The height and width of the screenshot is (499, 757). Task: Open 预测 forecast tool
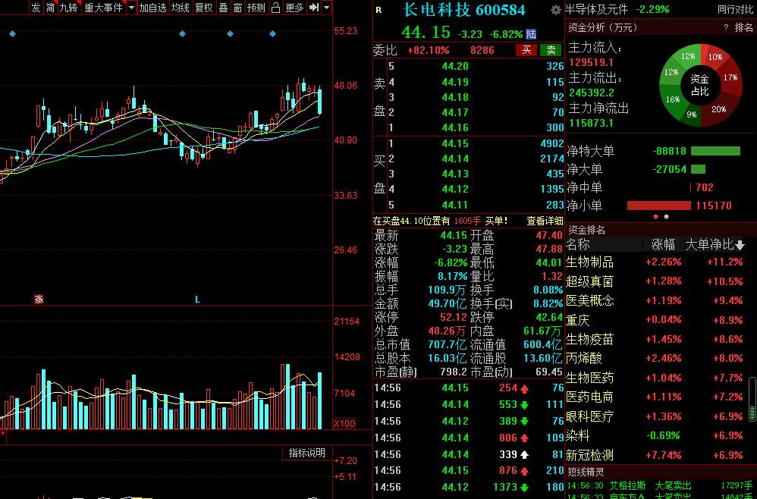256,8
